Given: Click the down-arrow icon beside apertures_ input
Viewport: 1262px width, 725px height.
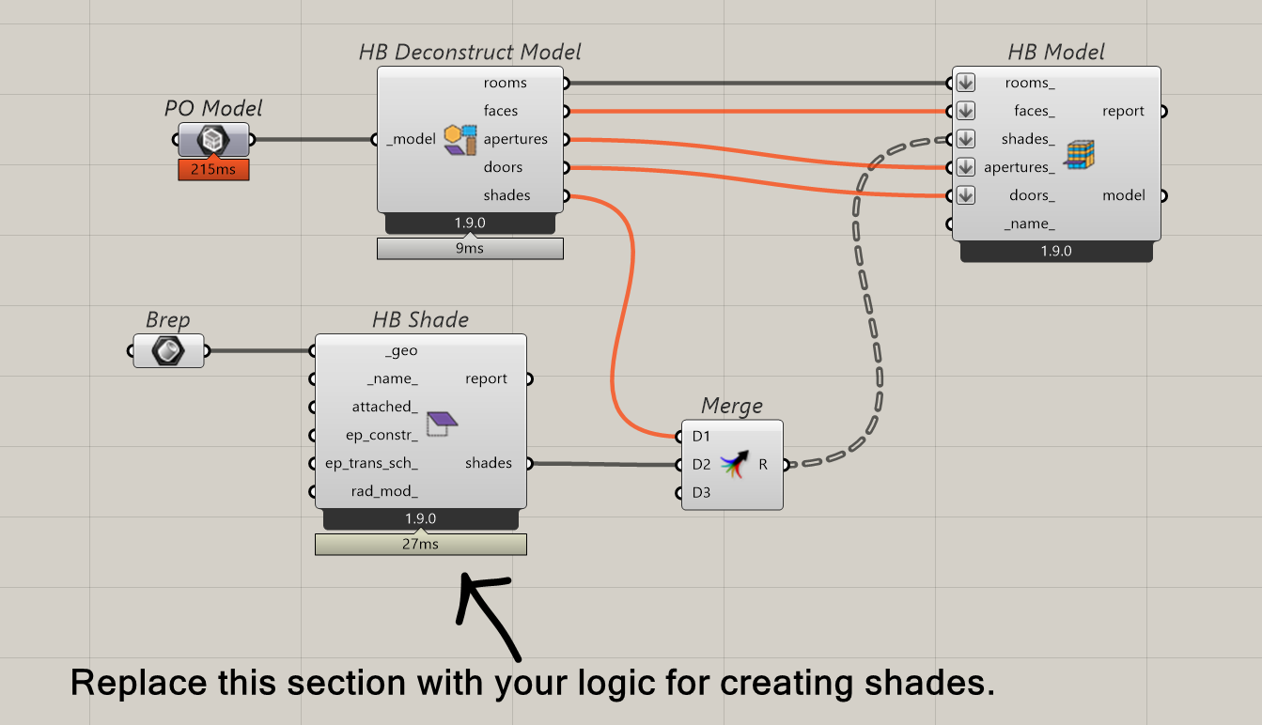Looking at the screenshot, I should [966, 167].
